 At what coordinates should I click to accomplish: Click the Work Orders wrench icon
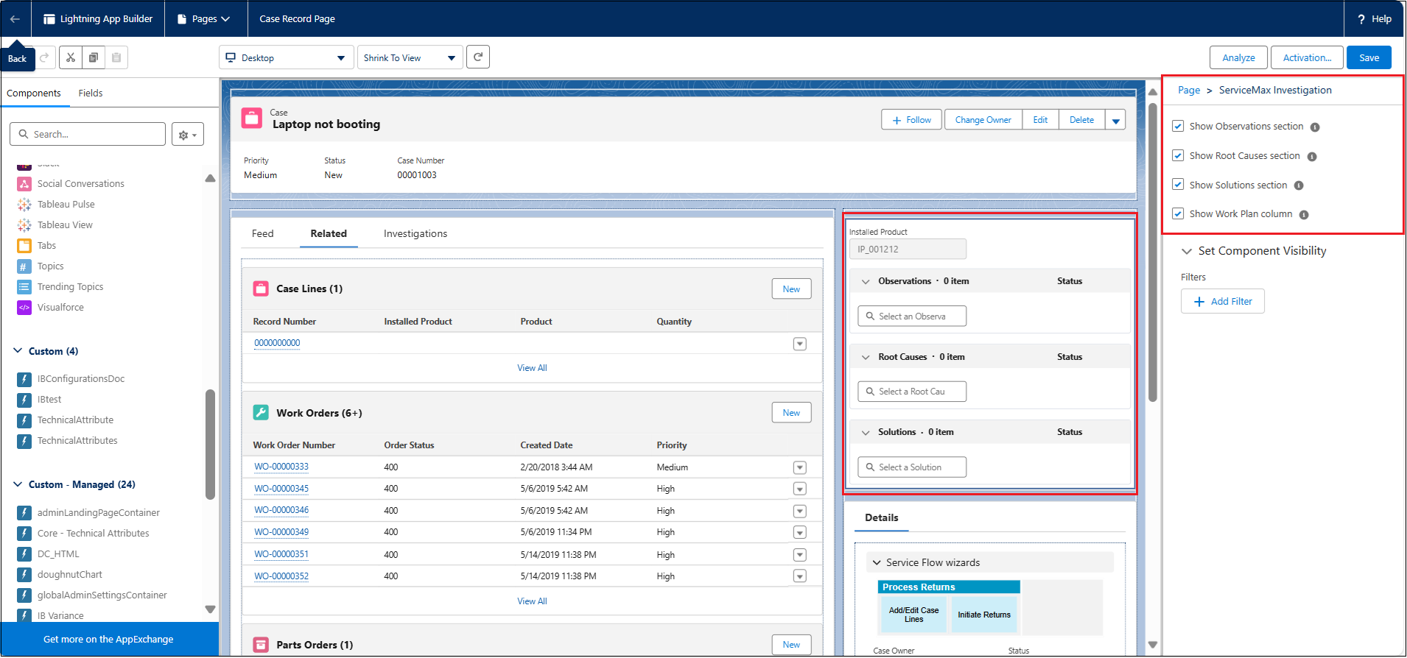coord(261,413)
